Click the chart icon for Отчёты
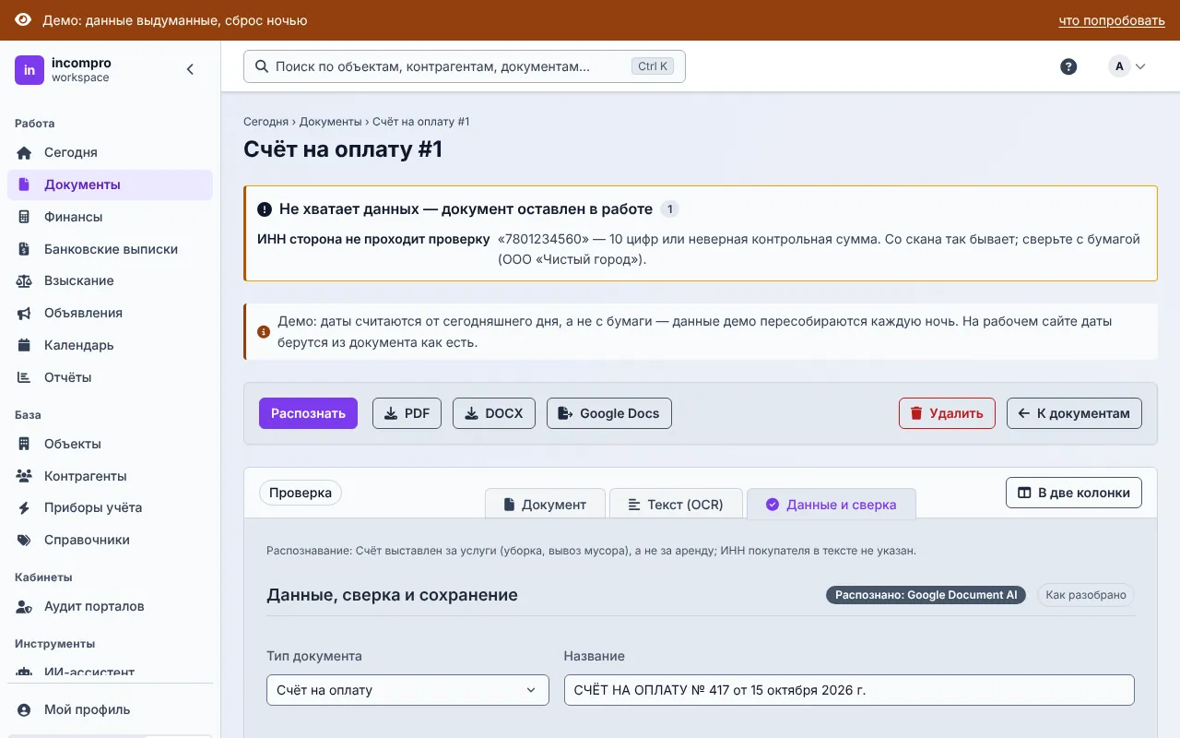This screenshot has width=1180, height=738. (25, 377)
